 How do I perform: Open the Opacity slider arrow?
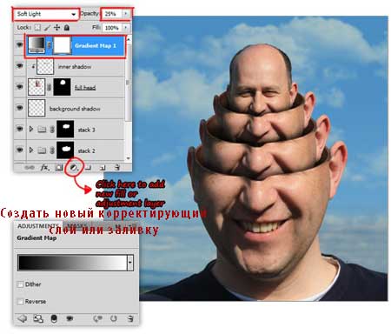pyautogui.click(x=126, y=14)
